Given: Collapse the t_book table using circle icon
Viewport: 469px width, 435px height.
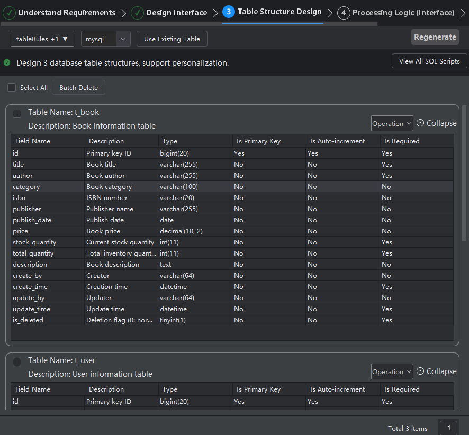Looking at the screenshot, I should [x=420, y=123].
